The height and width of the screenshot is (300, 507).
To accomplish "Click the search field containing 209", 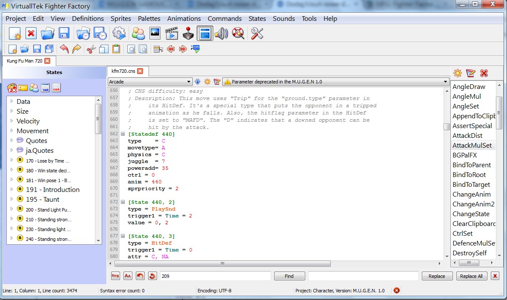I will tap(215, 276).
